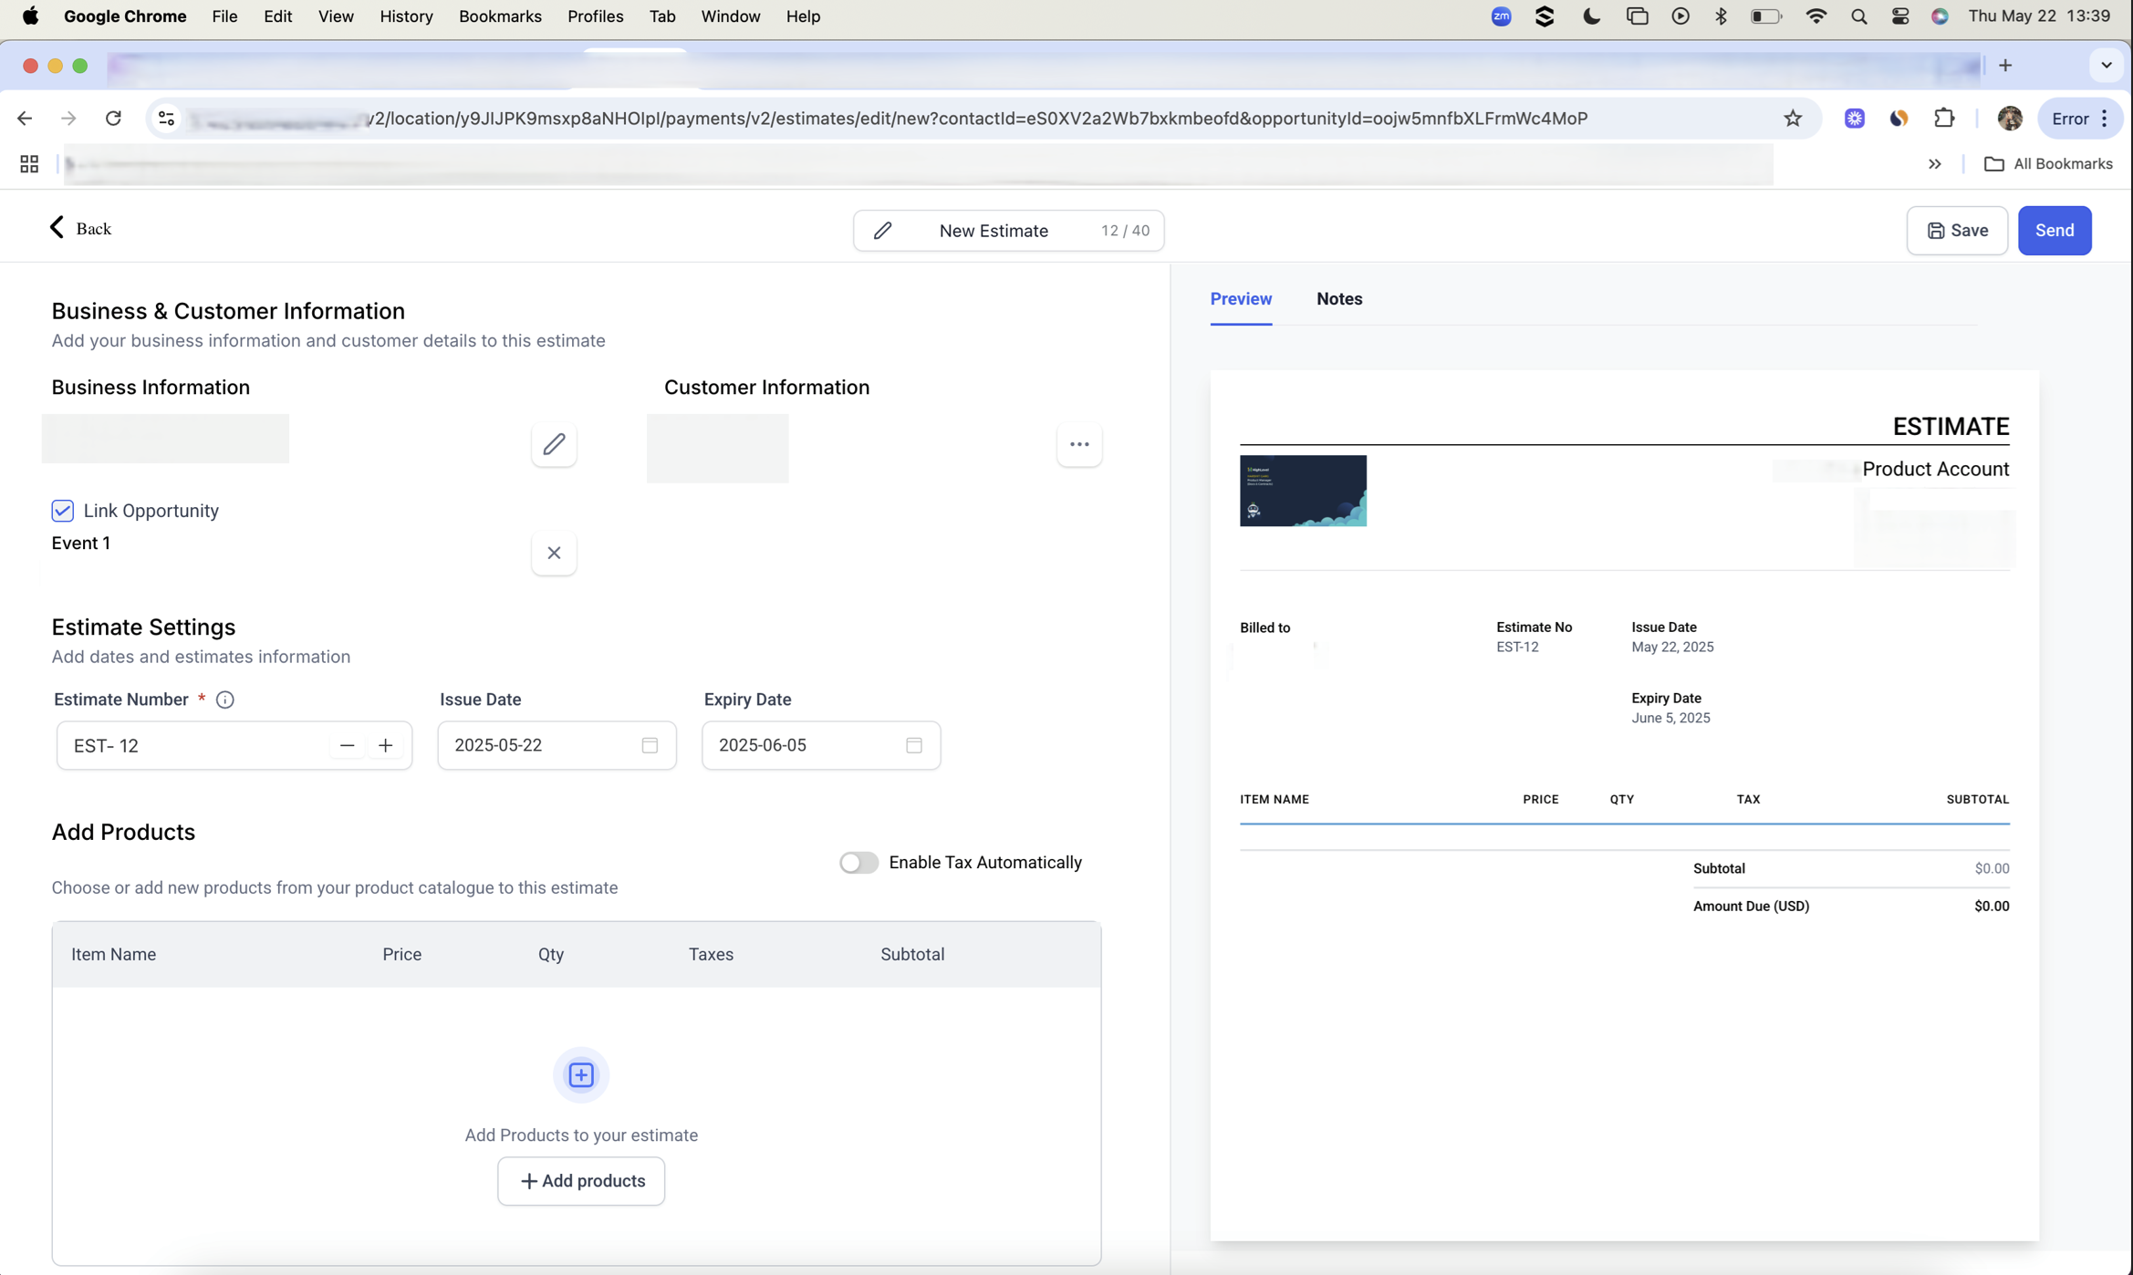Click the Estimate Number info icon
Viewport: 2133px width, 1275px height.
[224, 700]
